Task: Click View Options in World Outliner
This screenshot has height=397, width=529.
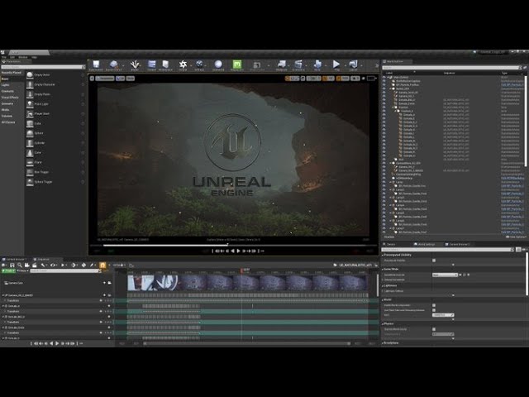Action: (515, 237)
